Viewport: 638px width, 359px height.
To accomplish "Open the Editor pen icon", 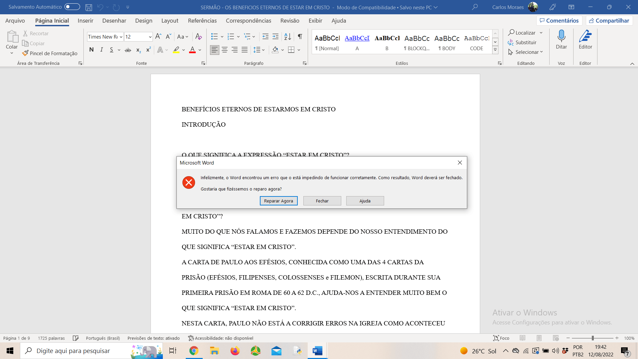I will tap(585, 37).
